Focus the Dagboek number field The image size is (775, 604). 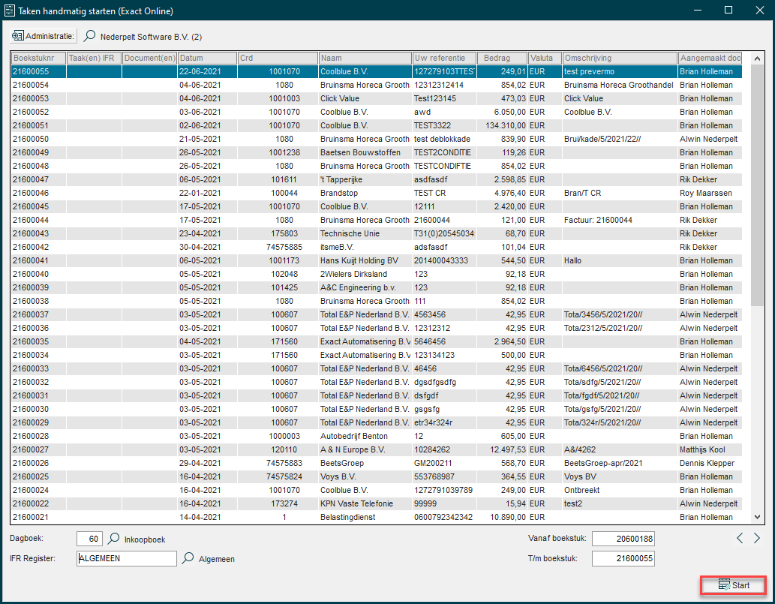89,539
